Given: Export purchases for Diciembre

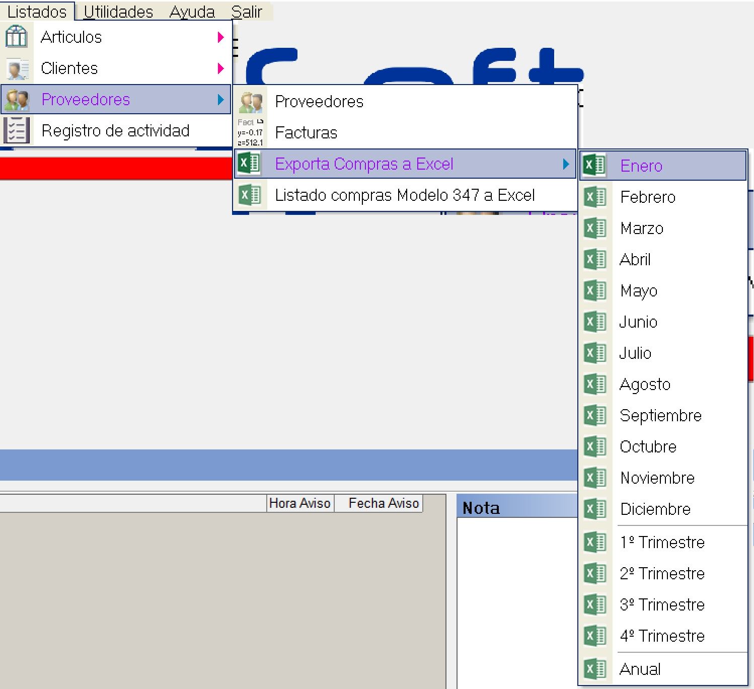Looking at the screenshot, I should tap(655, 509).
